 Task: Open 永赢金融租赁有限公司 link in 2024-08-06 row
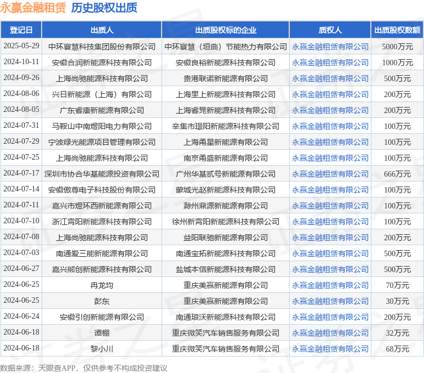330,94
